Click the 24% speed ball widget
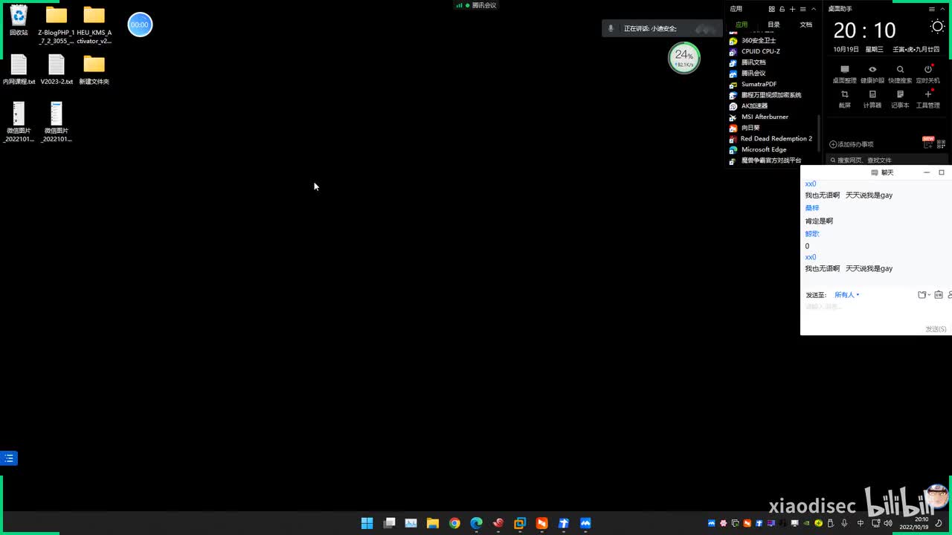Image resolution: width=952 pixels, height=535 pixels. point(684,58)
